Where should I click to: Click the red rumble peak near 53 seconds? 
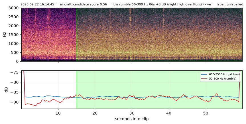tap(217, 94)
